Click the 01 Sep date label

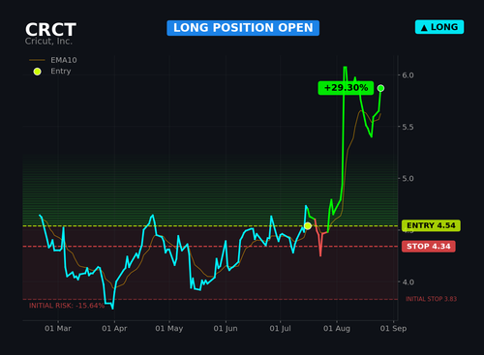(393, 328)
